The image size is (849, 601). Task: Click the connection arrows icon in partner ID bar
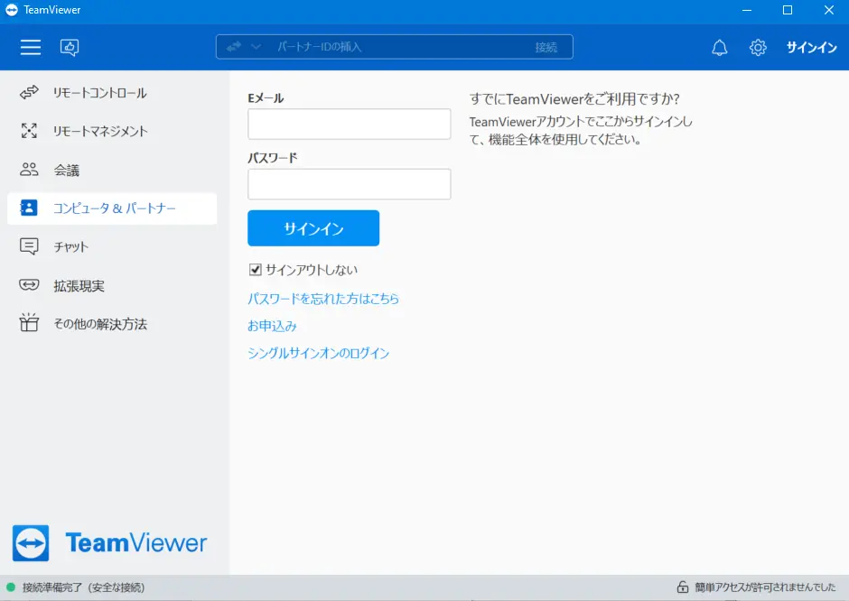coord(233,47)
